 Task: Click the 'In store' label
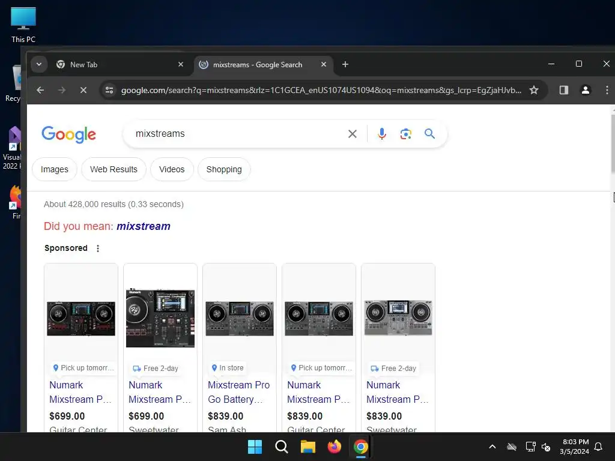[228, 368]
